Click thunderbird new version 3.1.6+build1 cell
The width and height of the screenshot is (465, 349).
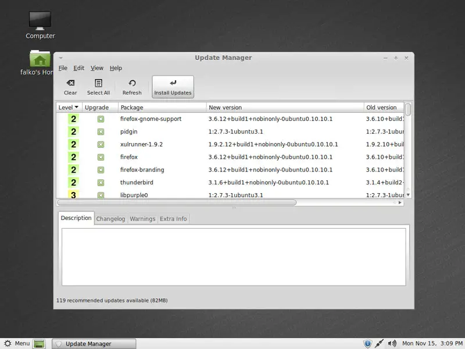click(x=269, y=183)
